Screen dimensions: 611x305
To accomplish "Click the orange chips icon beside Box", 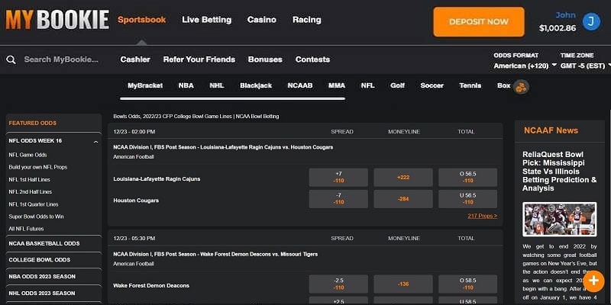I will pos(521,87).
